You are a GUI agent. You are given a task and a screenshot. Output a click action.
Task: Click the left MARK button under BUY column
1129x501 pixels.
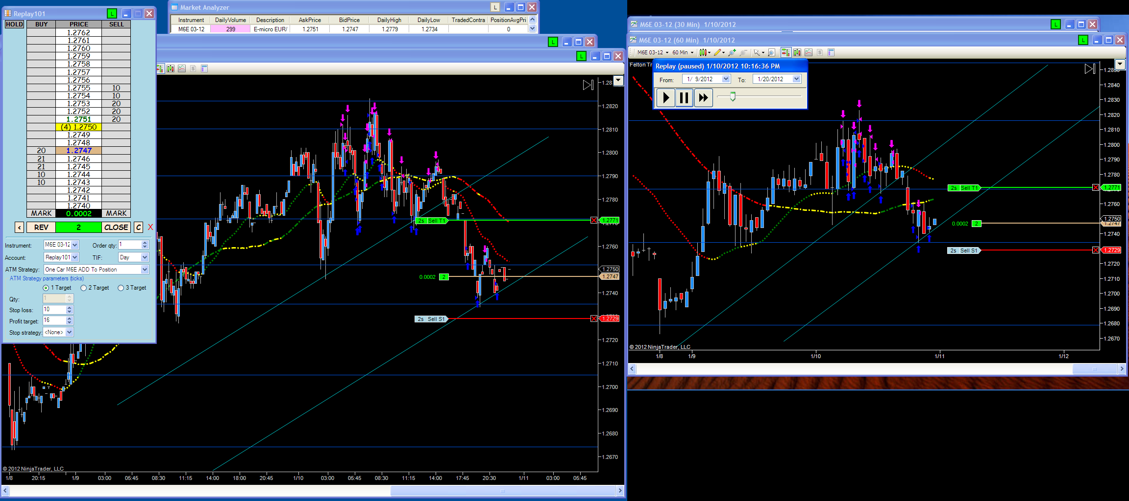click(x=41, y=213)
